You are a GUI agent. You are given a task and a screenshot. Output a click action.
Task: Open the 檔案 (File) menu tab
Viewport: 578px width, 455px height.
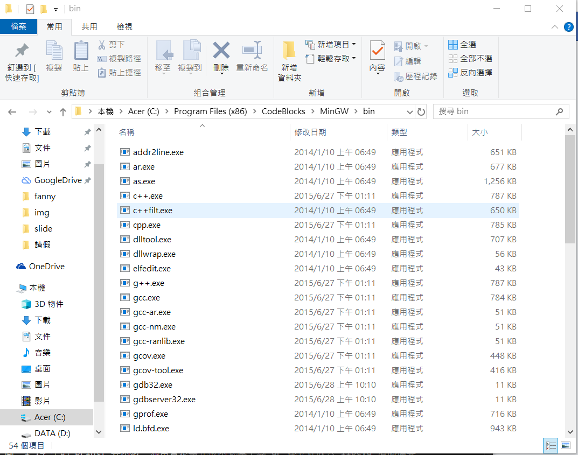coord(18,26)
